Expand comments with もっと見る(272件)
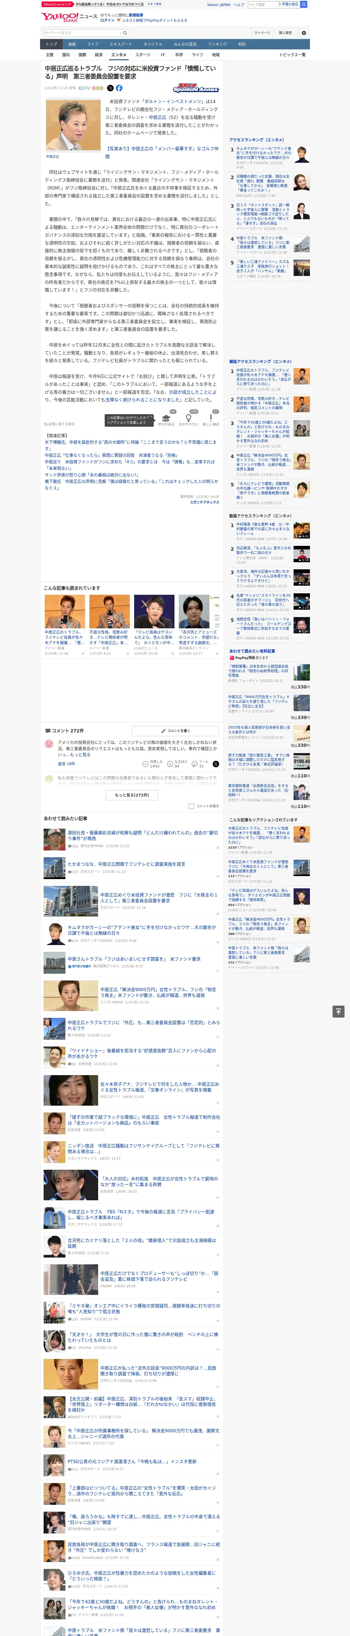 [x=132, y=795]
